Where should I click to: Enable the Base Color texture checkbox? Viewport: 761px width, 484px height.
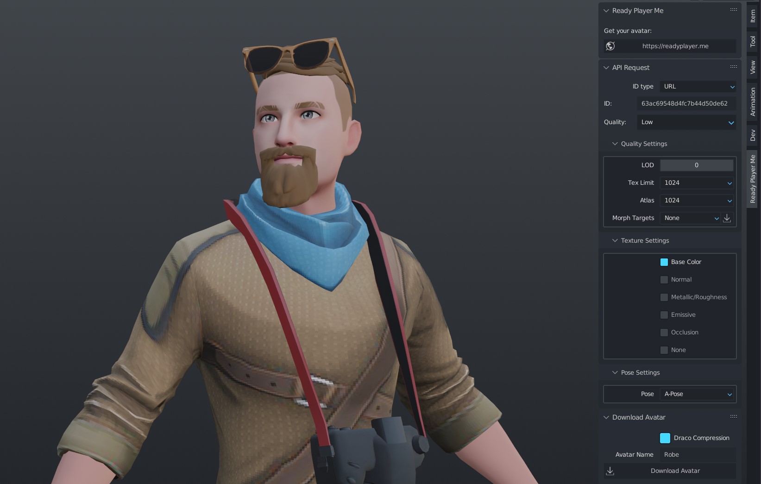click(x=664, y=262)
